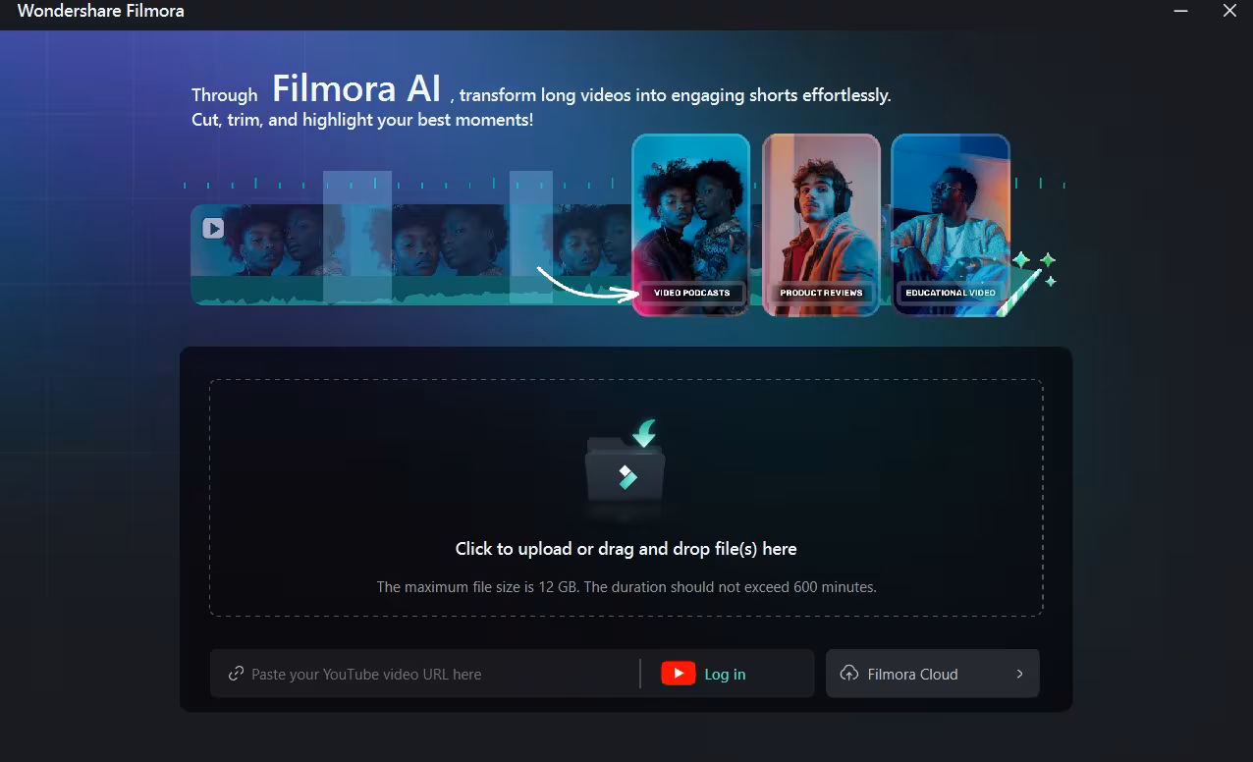Minimize the Filmora window
The image size is (1253, 762).
1180,11
